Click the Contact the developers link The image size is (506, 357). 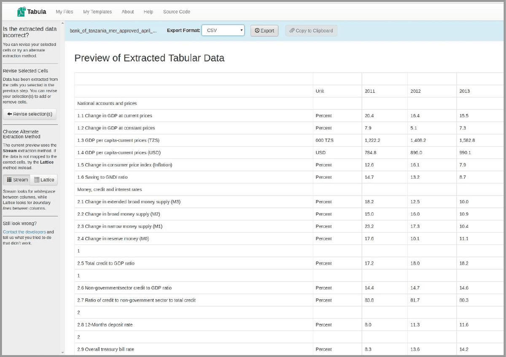24,232
